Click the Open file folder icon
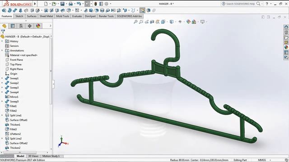The width and height of the screenshot is (289, 162). [x=54, y=4]
